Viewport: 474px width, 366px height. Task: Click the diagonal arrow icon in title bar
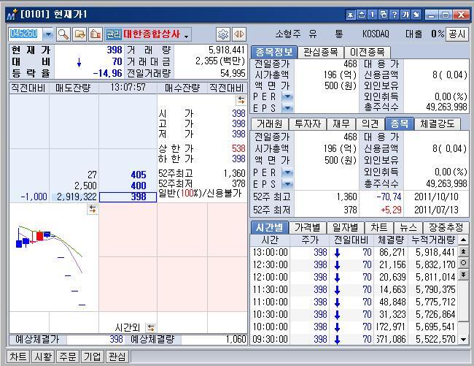[416, 15]
